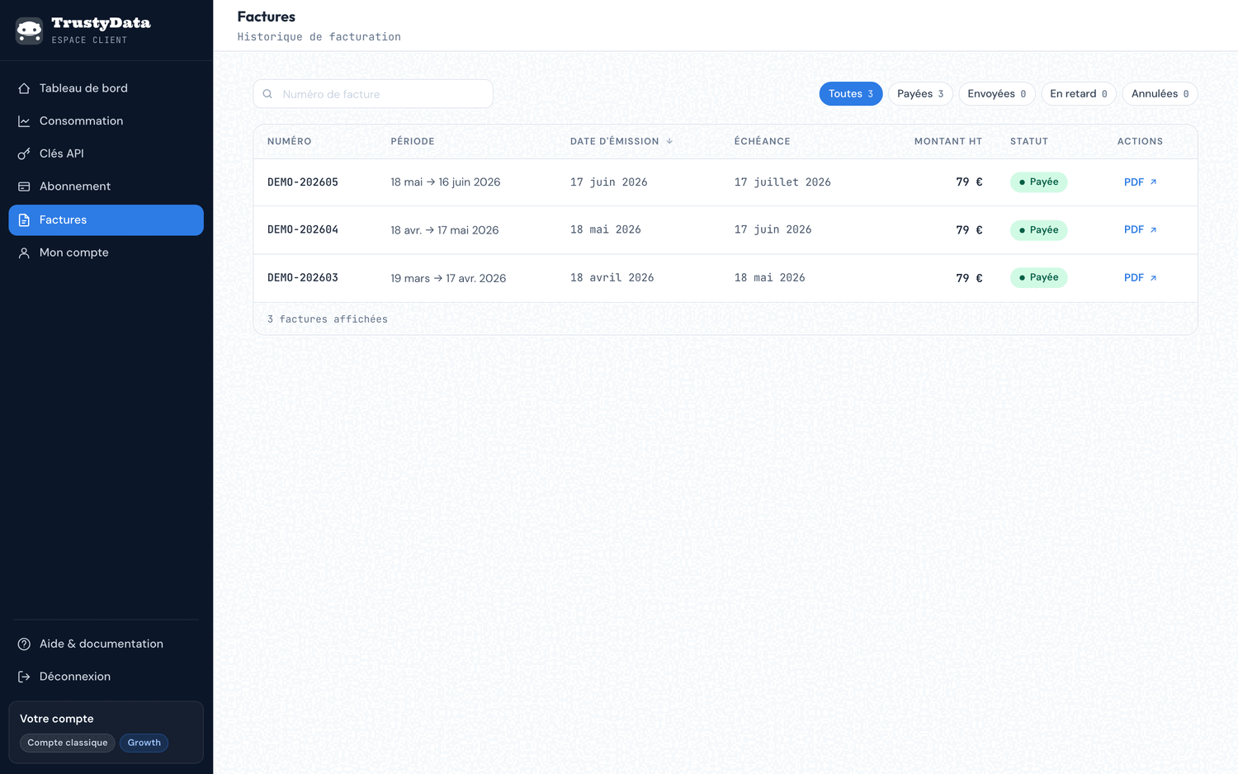Open Aide & documentation
The height and width of the screenshot is (774, 1238).
click(x=106, y=644)
